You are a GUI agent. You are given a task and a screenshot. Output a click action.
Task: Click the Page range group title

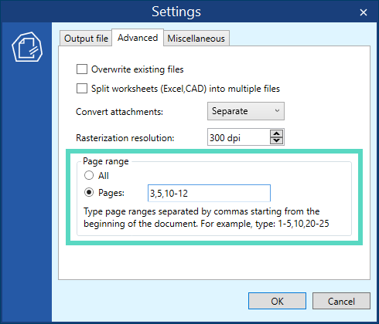[x=106, y=161]
